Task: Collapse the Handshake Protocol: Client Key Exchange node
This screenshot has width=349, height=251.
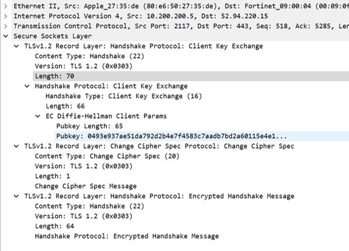Action: click(27, 86)
